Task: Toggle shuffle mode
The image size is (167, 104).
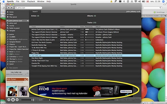Action: click(124, 100)
